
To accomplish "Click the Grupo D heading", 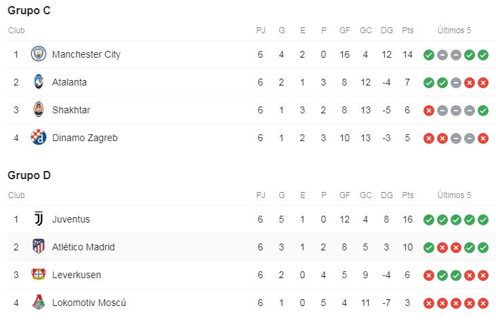I will (30, 176).
